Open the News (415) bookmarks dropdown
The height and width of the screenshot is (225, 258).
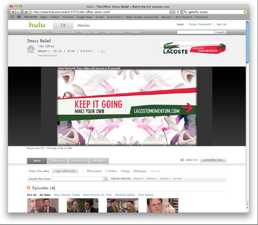point(115,17)
